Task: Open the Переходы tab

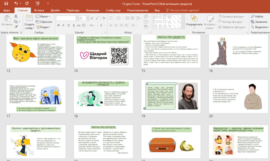Action: click(73, 10)
